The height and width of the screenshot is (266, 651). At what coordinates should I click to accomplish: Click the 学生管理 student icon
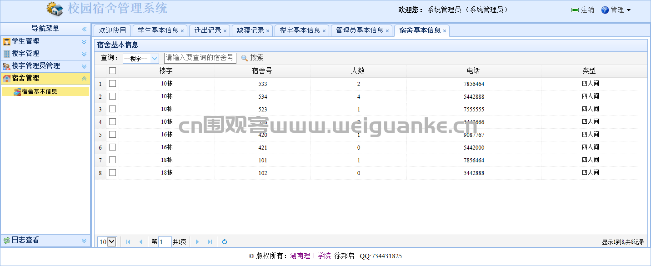pyautogui.click(x=7, y=41)
